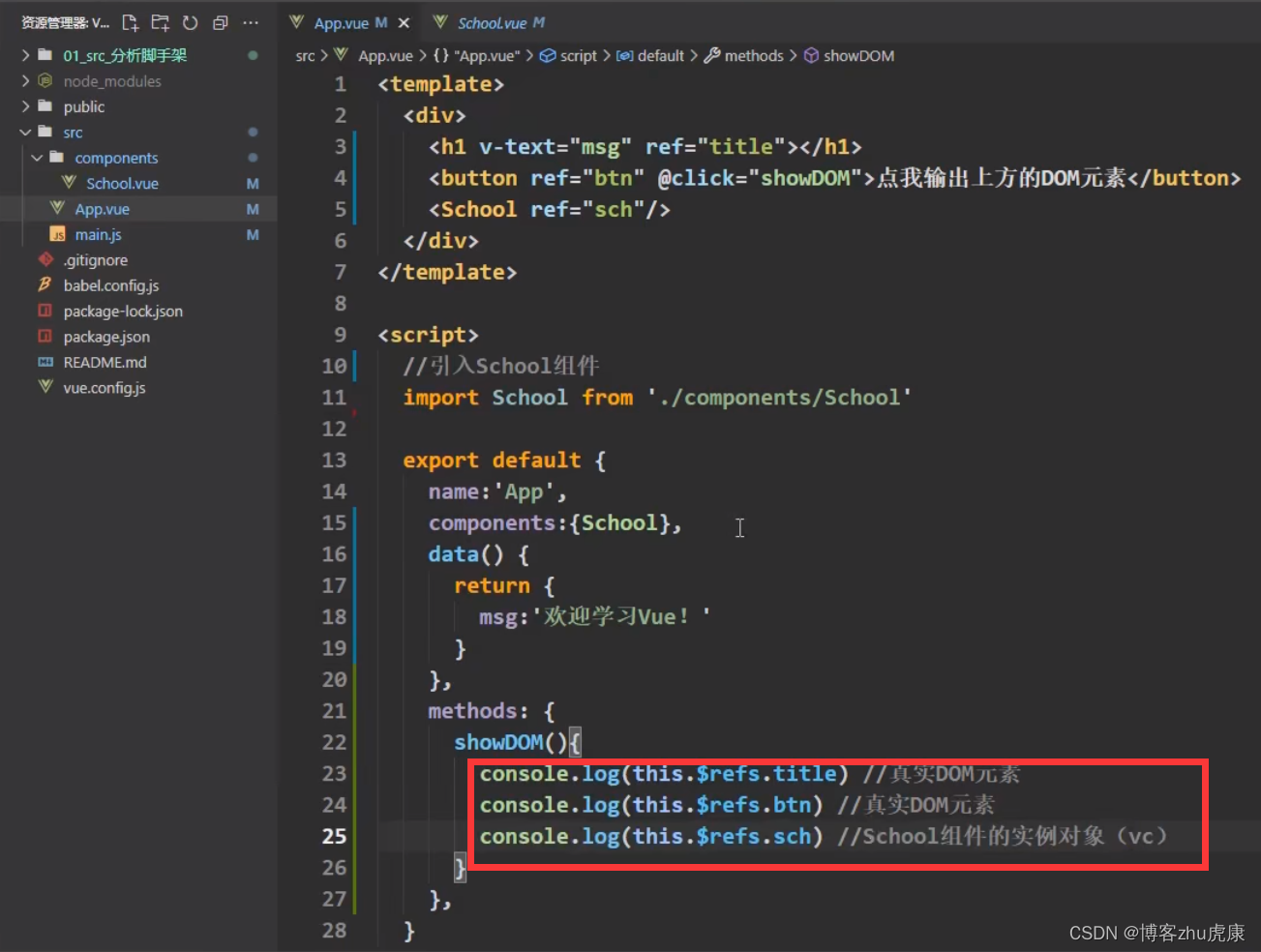Click console.log(this.$refs.sch) in code
This screenshot has height=952, width=1261.
[651, 836]
